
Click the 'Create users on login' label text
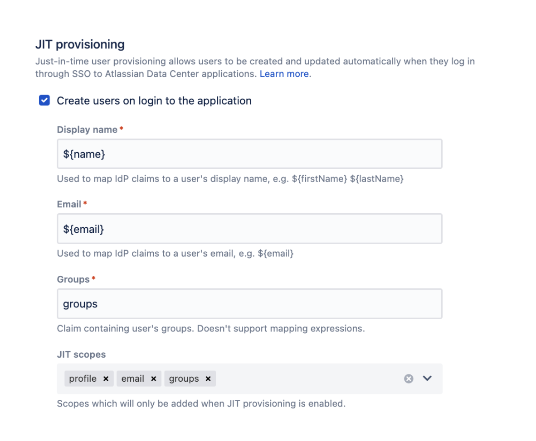click(x=154, y=101)
